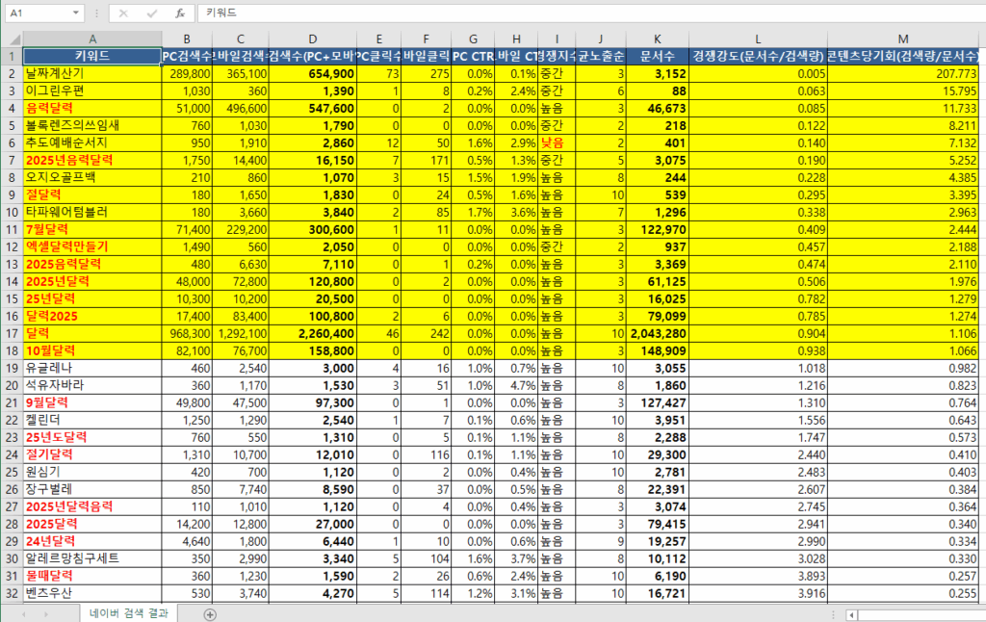Select column K header
Screen dimensions: 986x622
click(657, 39)
